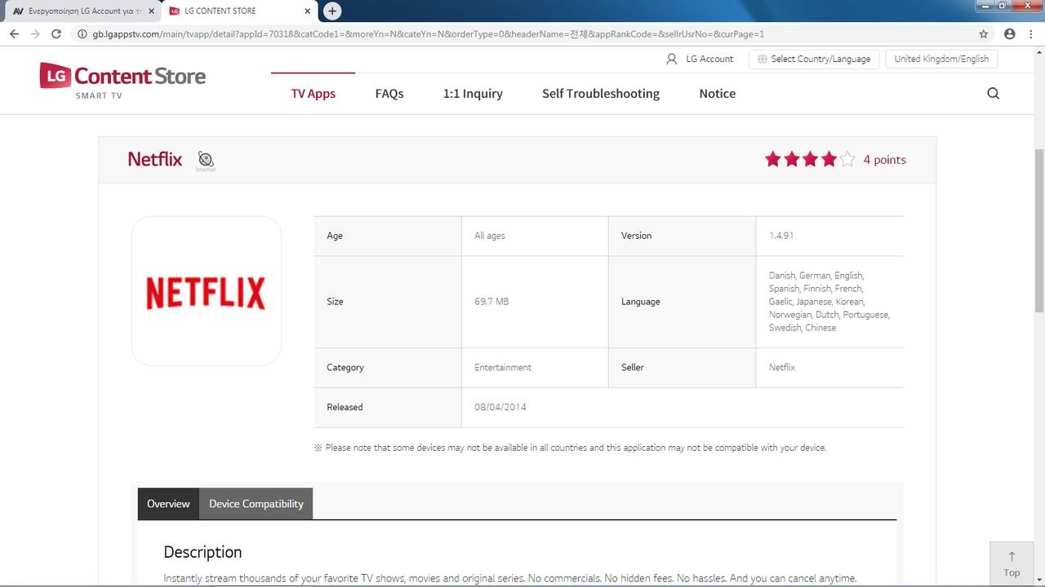Open a new browser tab
Image resolution: width=1045 pixels, height=587 pixels.
pos(331,11)
